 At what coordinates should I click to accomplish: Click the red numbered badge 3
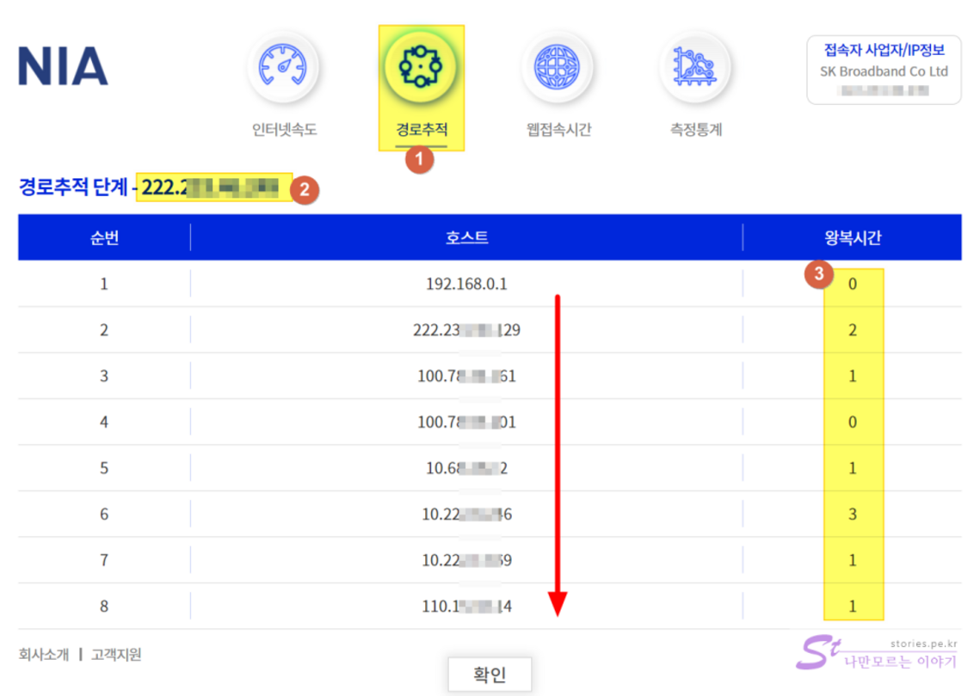click(818, 274)
